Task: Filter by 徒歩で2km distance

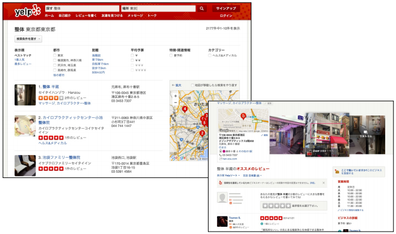Action: click(99, 69)
